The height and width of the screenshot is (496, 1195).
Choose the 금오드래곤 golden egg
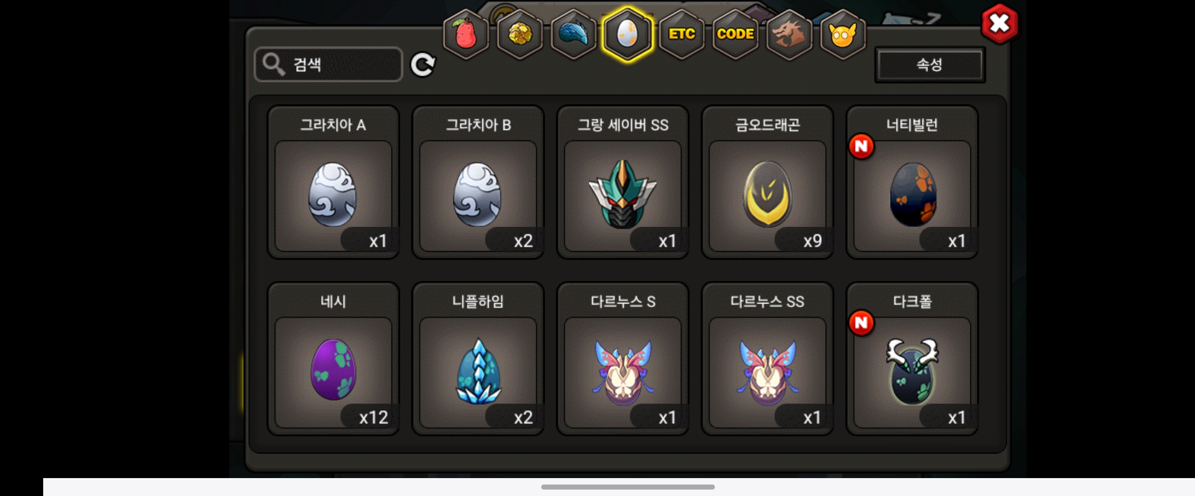(x=767, y=182)
